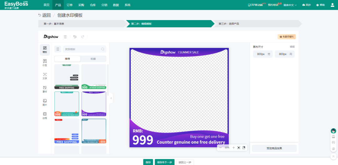Click the 保存&下一步 button
The width and height of the screenshot is (338, 165).
165,162
